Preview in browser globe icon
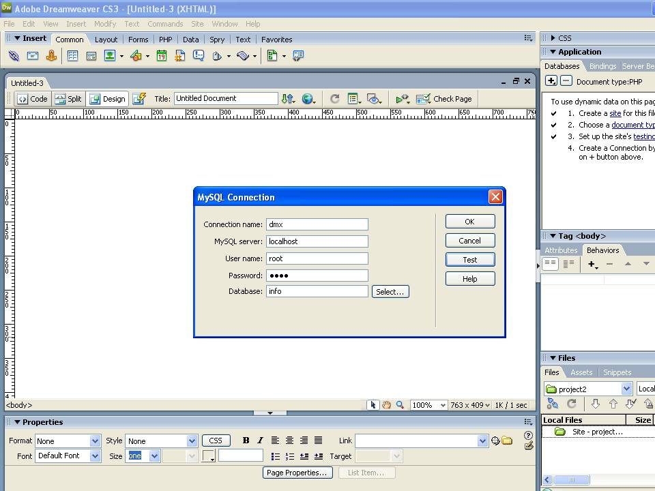This screenshot has height=491, width=655. tap(308, 99)
